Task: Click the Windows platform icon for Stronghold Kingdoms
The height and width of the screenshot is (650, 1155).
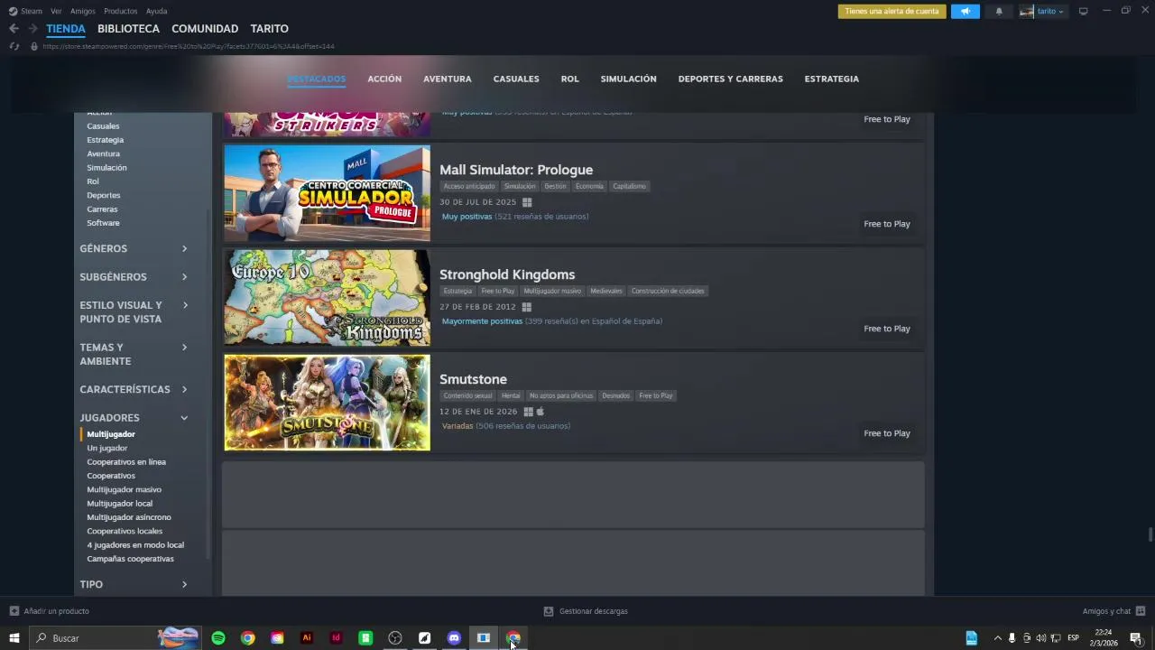Action: [x=527, y=307]
